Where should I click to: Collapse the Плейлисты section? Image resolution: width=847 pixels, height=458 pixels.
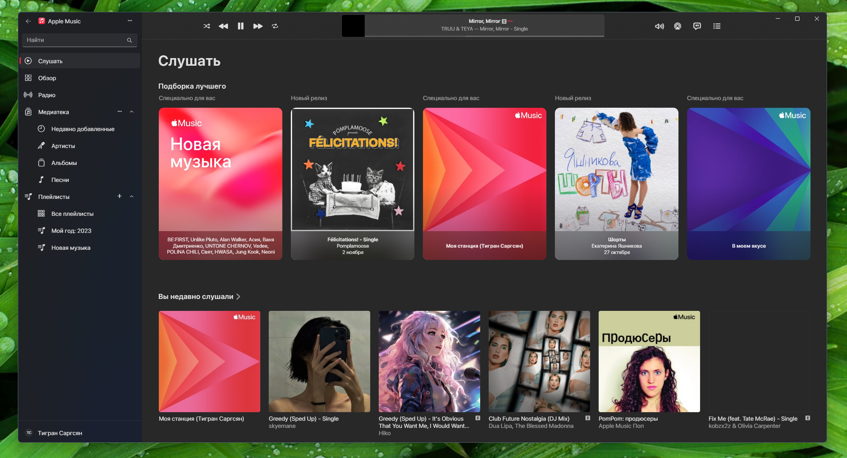132,196
